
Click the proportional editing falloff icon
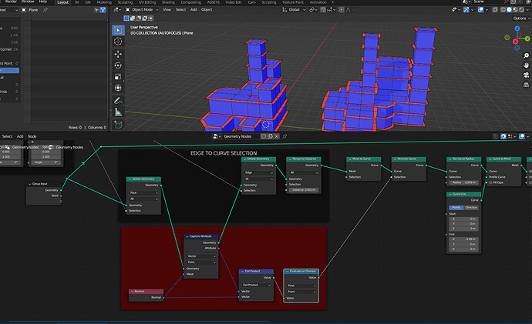[348, 10]
